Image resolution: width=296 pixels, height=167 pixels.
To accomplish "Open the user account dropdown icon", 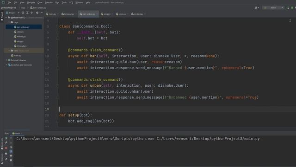I will pos(257,8).
